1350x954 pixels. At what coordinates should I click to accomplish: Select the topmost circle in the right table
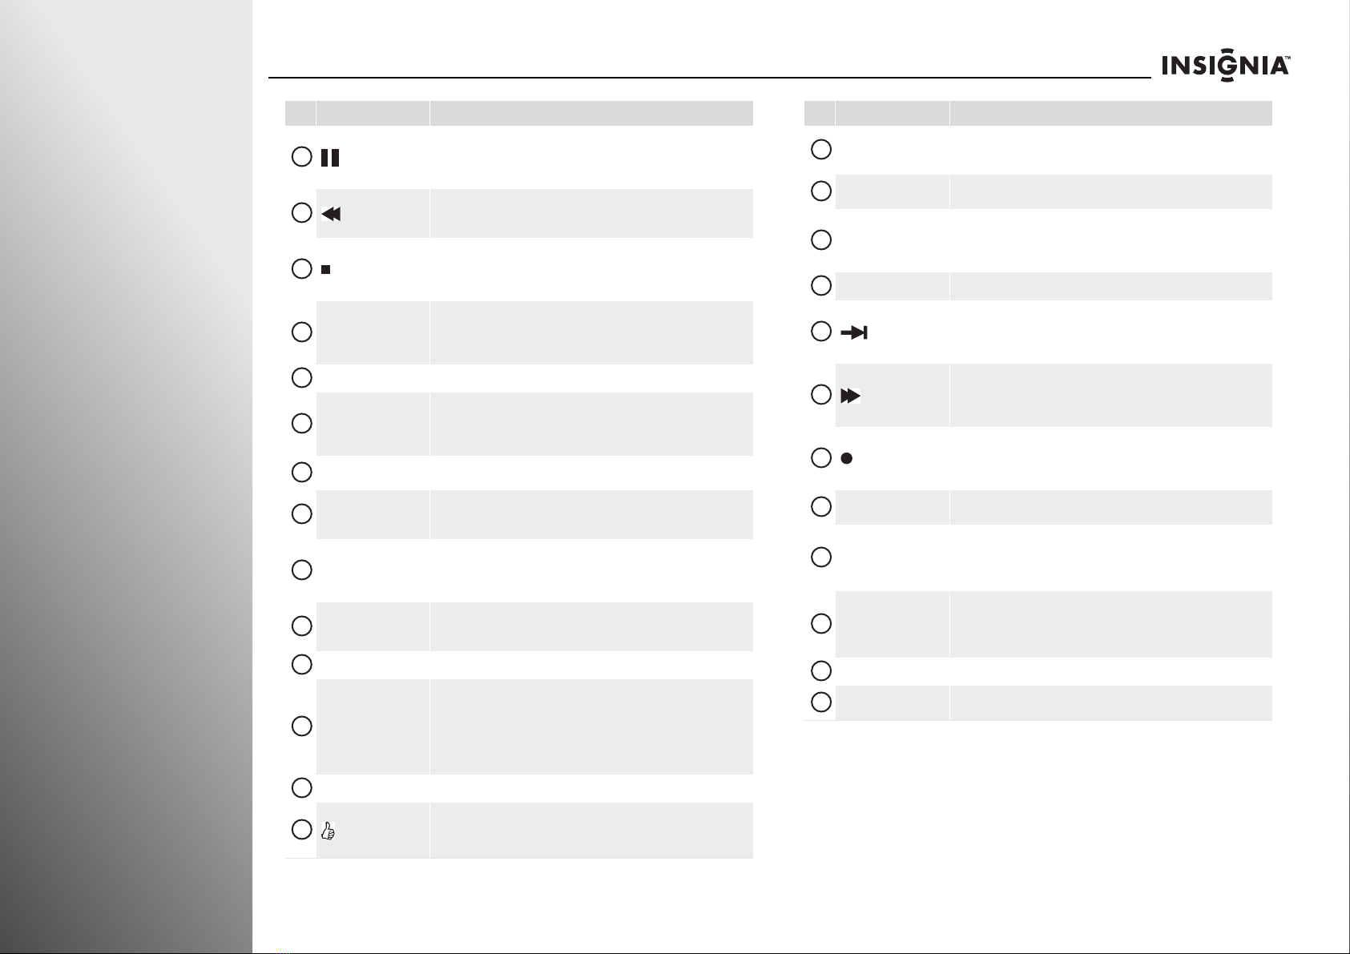[x=820, y=149]
